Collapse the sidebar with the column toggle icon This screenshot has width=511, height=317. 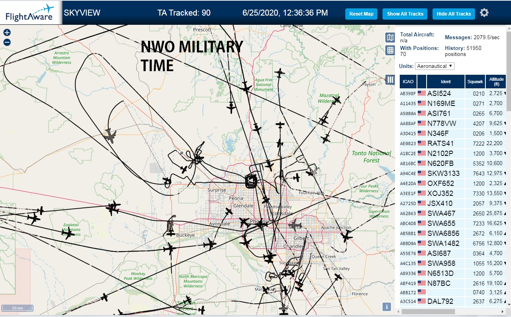tap(390, 80)
